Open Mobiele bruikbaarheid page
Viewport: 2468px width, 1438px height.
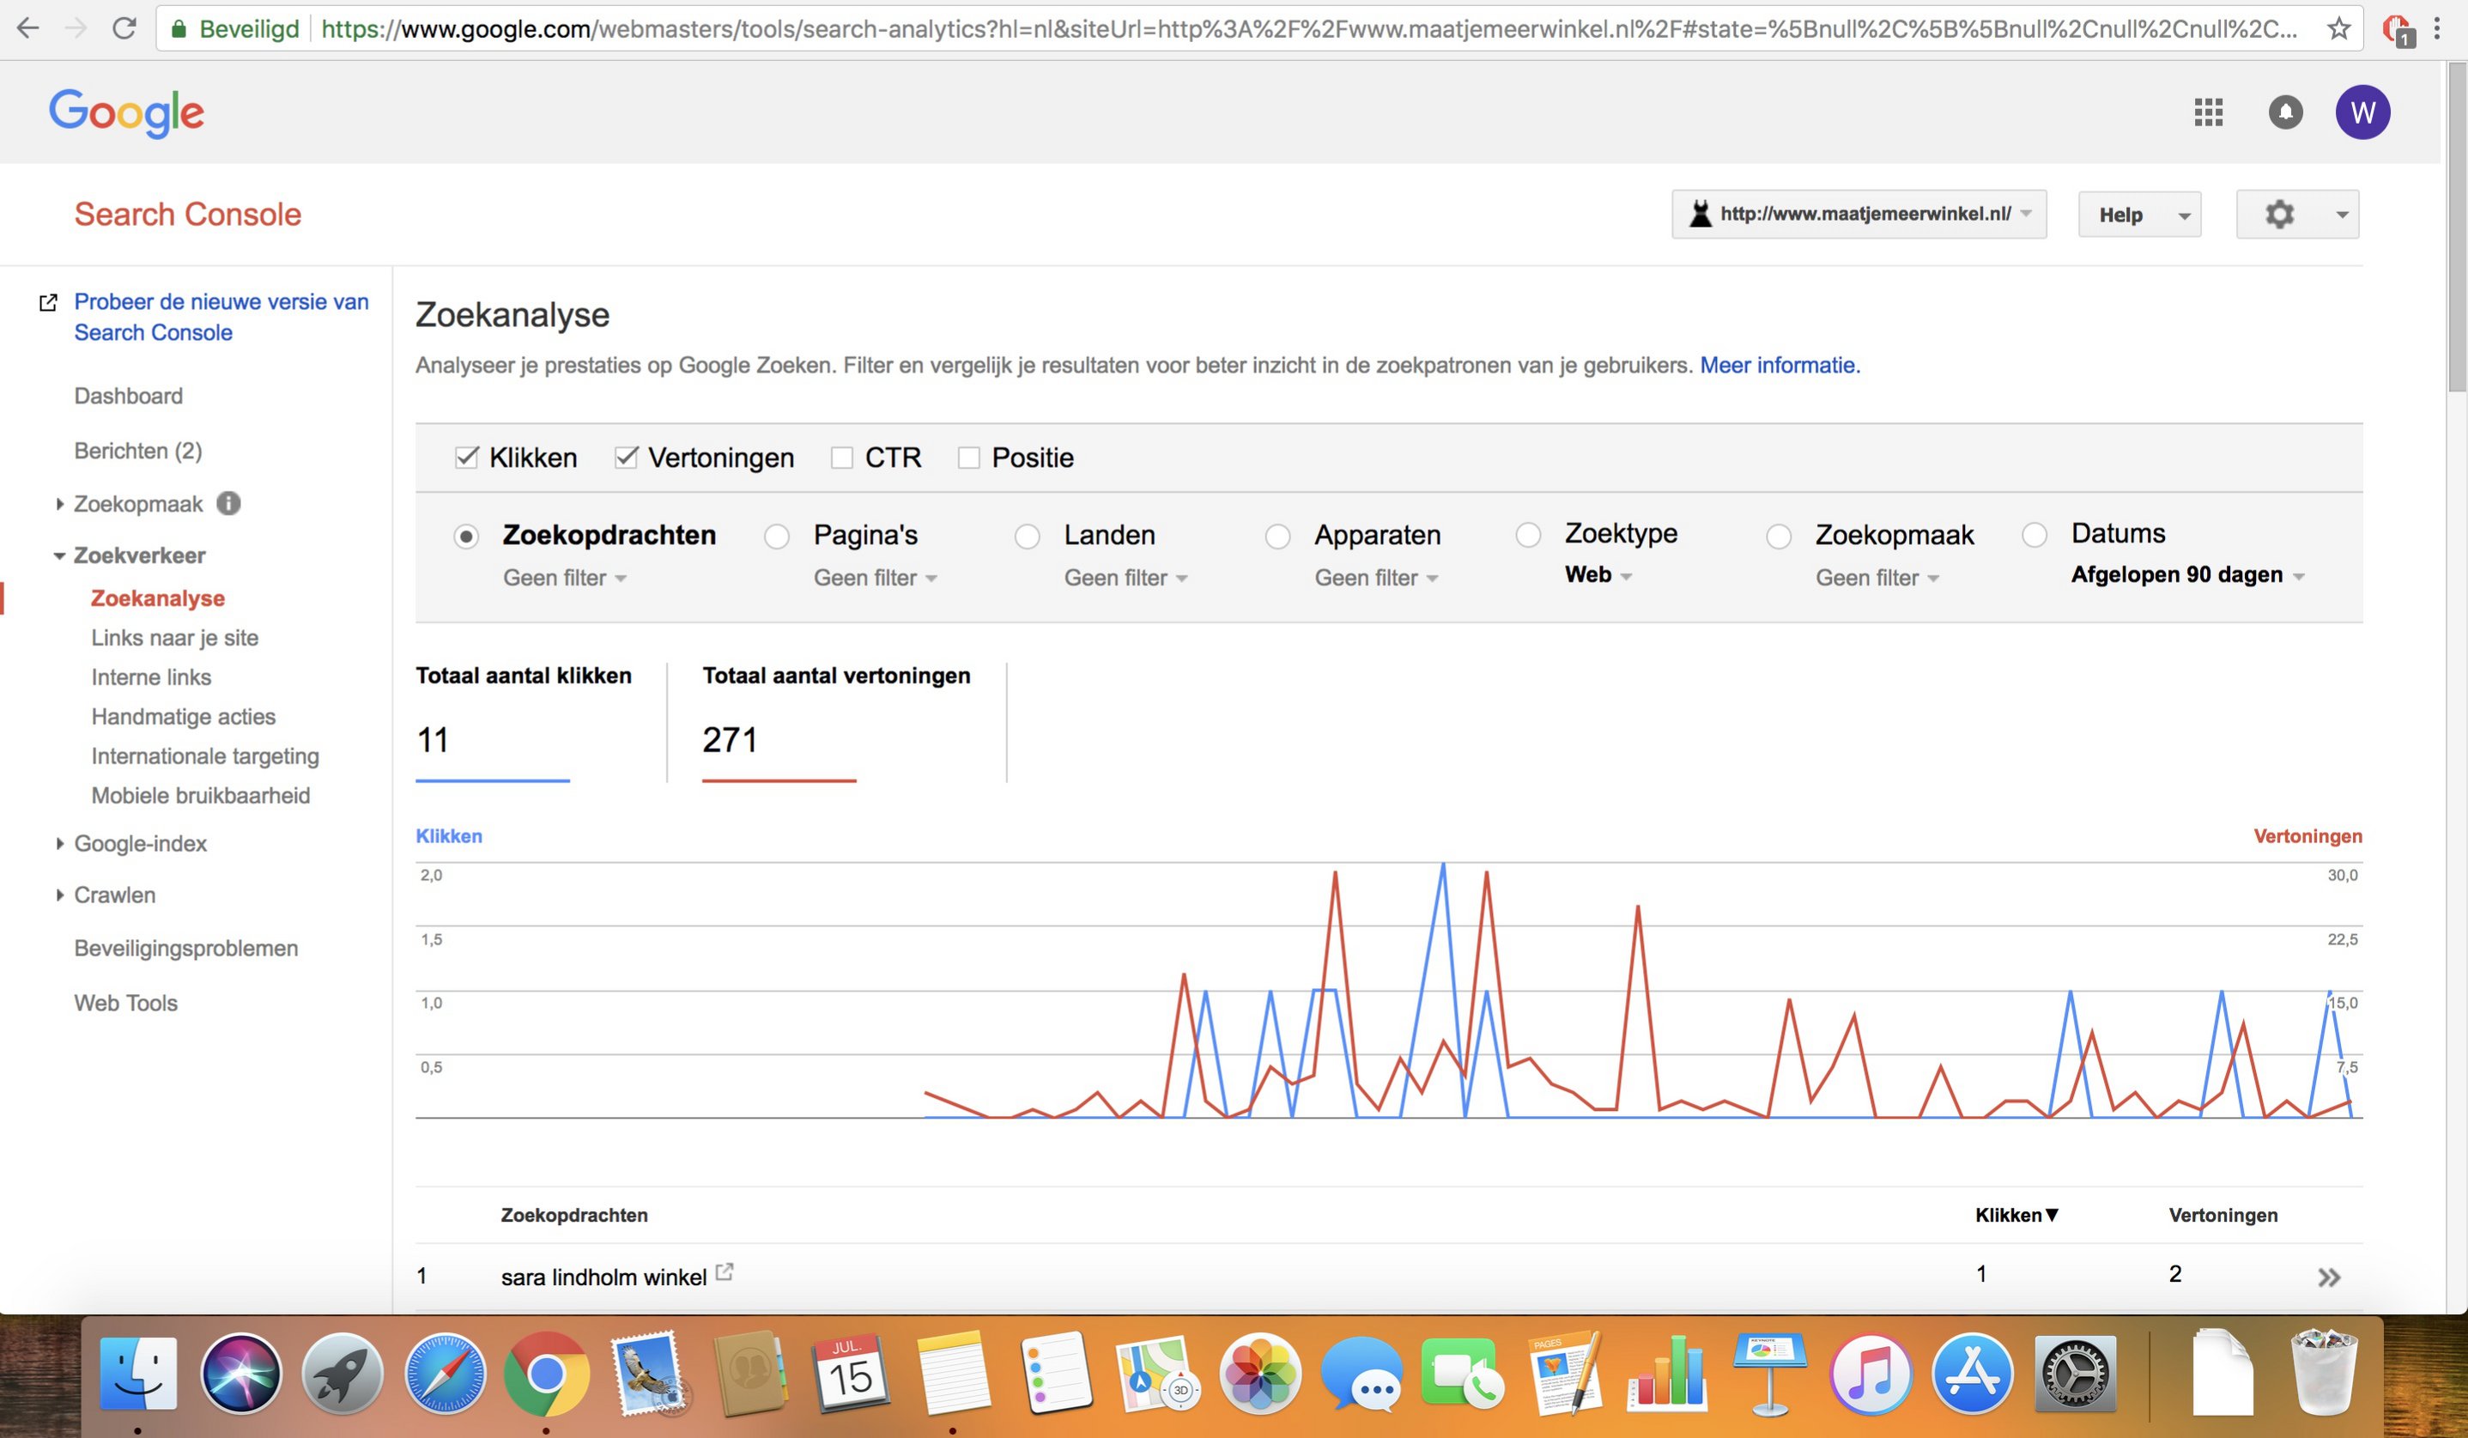201,795
